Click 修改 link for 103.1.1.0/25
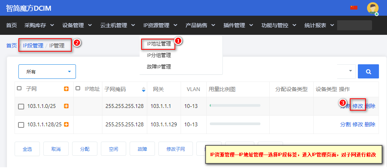 tap(357, 106)
